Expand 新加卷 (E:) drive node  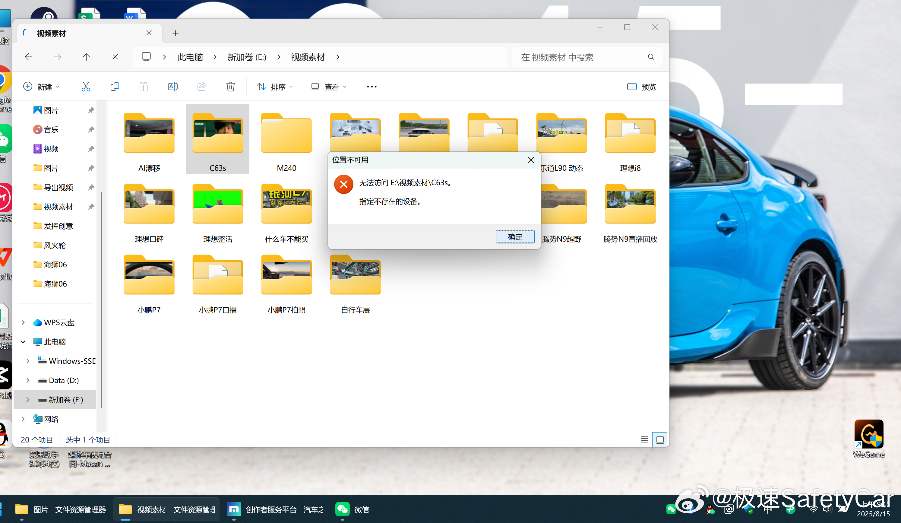(x=28, y=400)
